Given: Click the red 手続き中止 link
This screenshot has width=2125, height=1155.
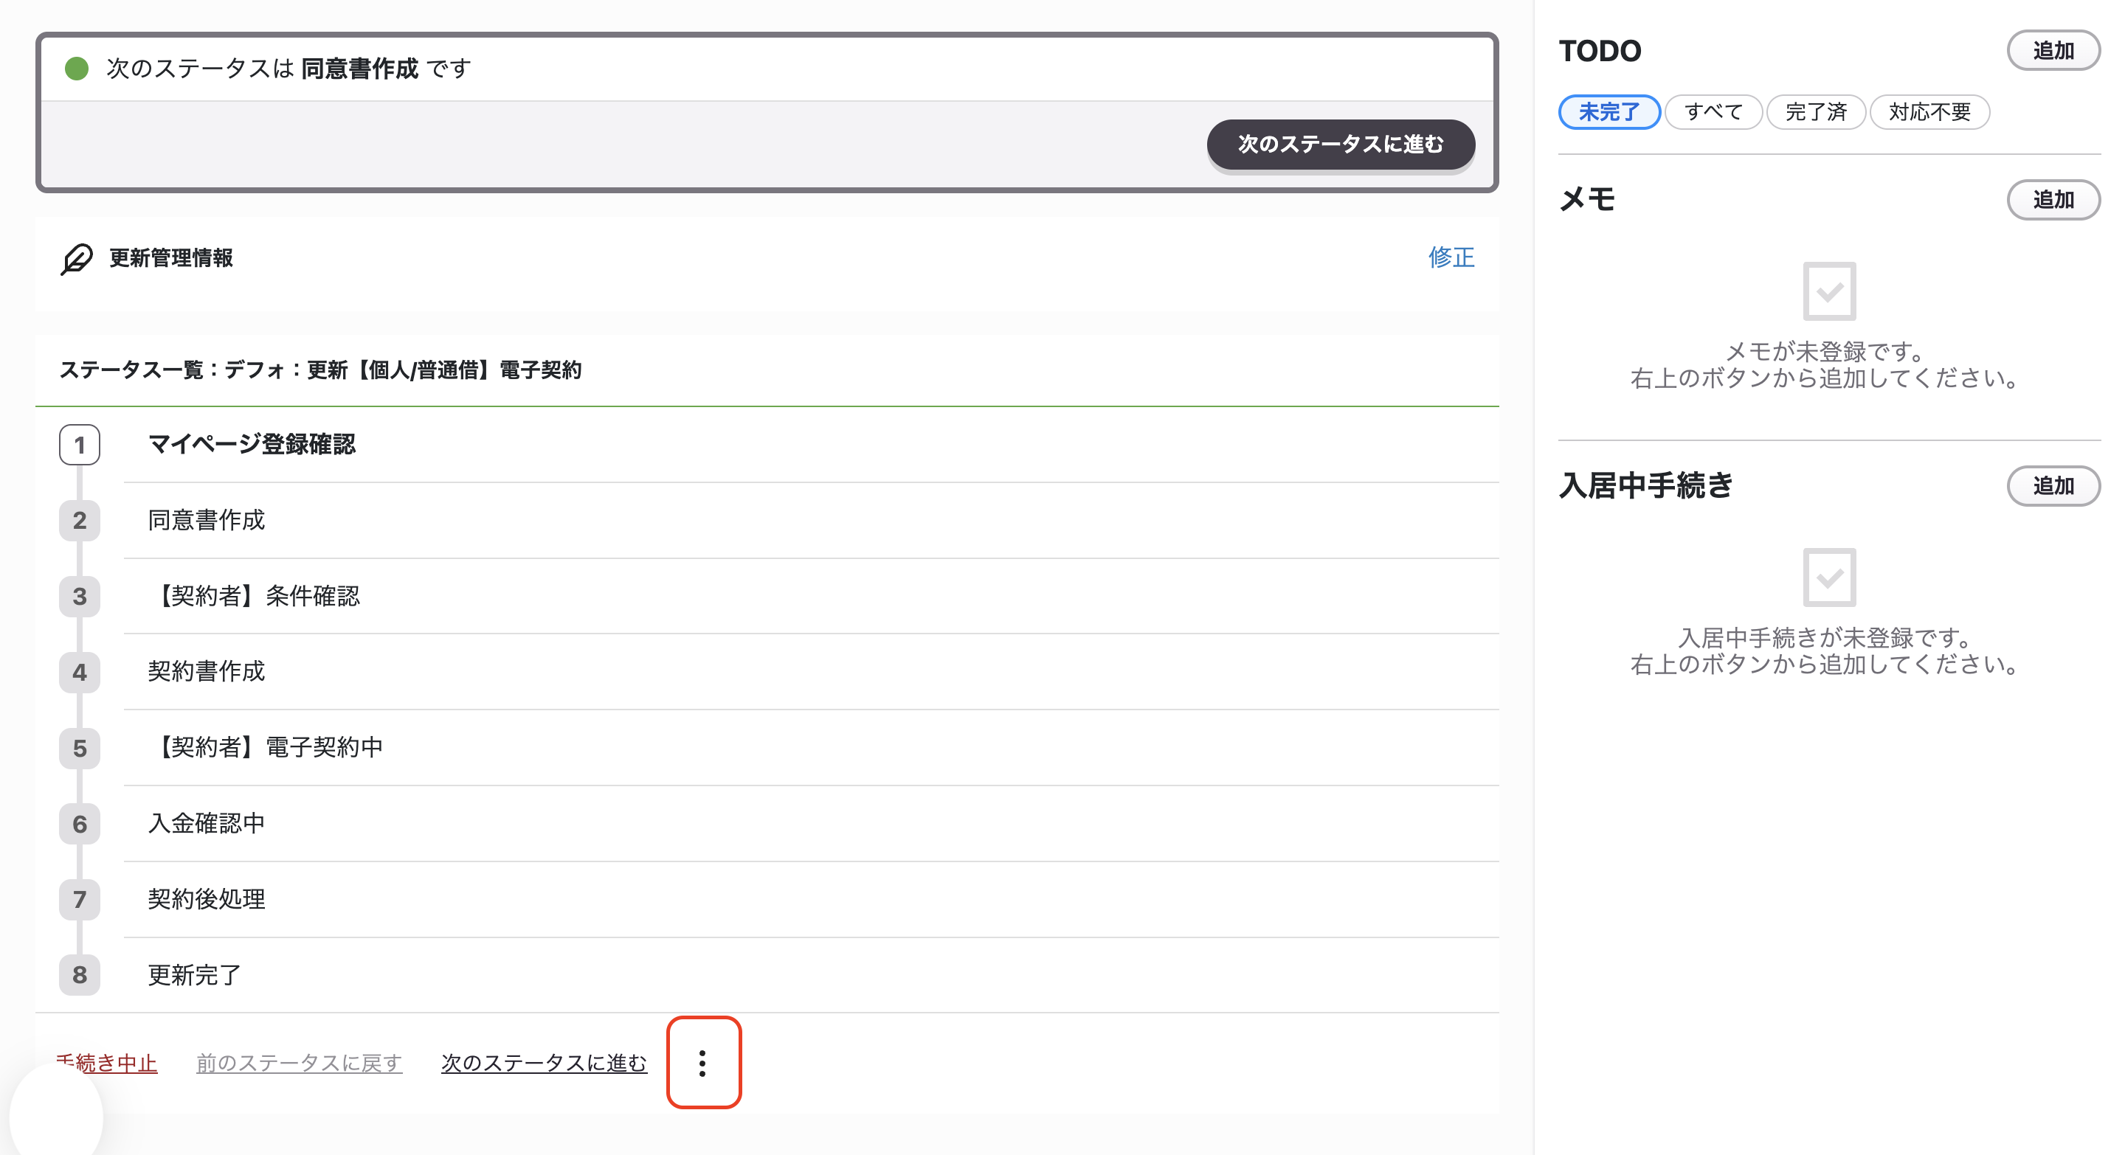Looking at the screenshot, I should click(x=106, y=1064).
